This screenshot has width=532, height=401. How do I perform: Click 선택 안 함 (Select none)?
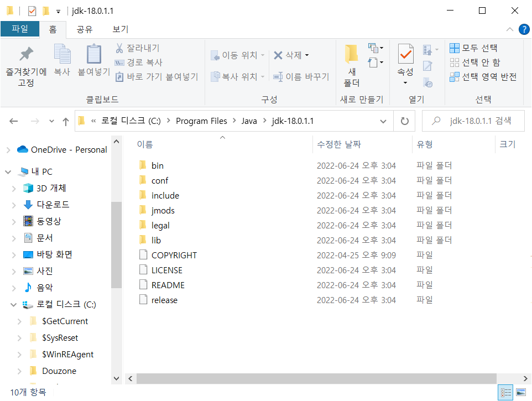(475, 63)
